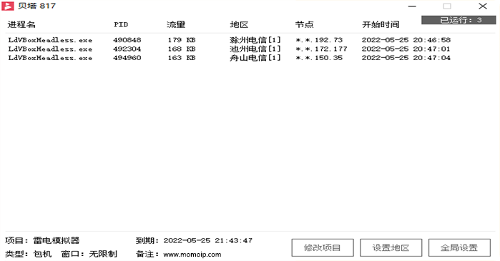Click node *.*.172.177
This screenshot has width=500, height=261.
click(321, 49)
